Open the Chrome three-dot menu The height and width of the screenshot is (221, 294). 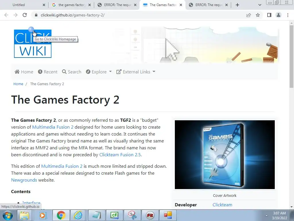(288, 15)
